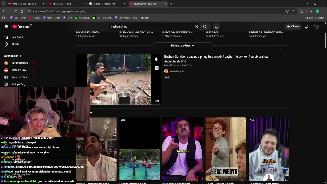Reload the current page

coord(16,11)
